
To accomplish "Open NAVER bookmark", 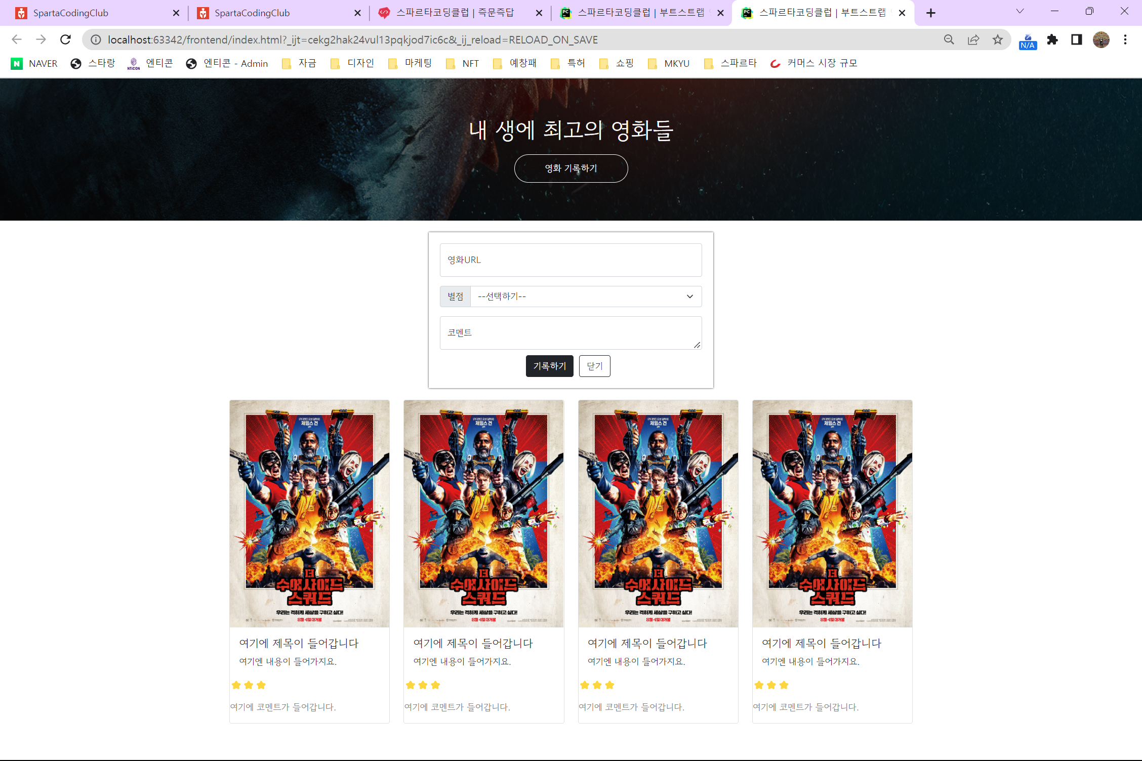I will 34,63.
